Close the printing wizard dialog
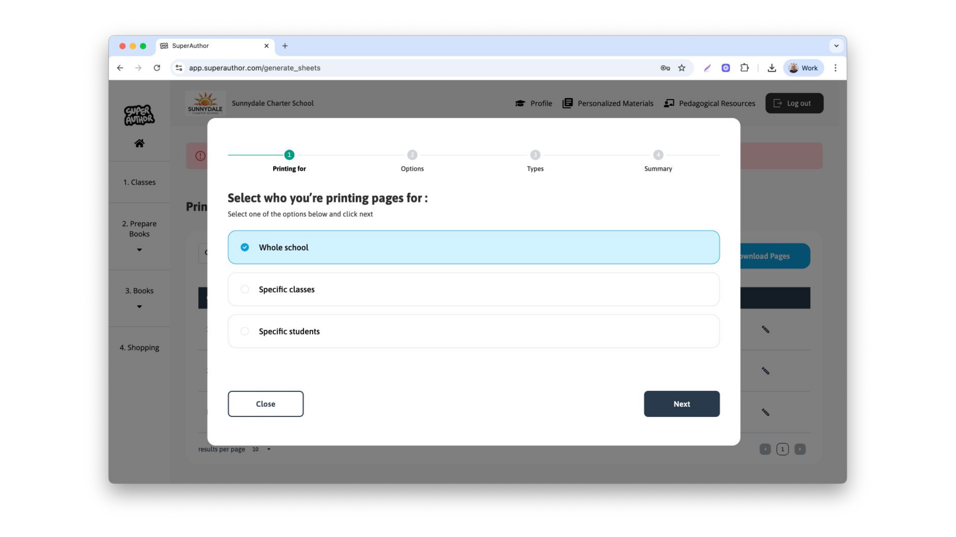956x537 pixels. click(265, 404)
